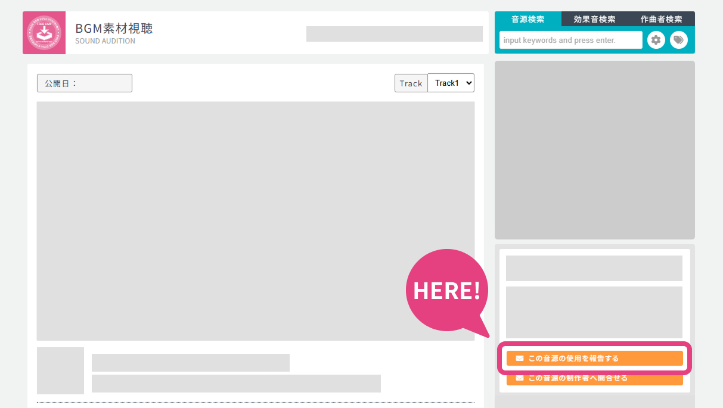723x408 pixels.
Task: Click the large gray player area
Action: click(256, 221)
